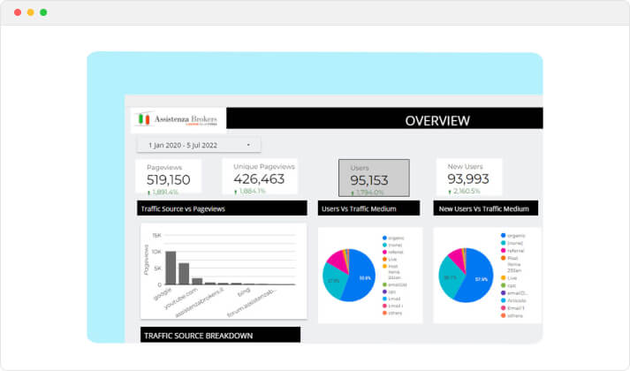Select the Pageviews scorecard
630x371 pixels.
coord(168,177)
